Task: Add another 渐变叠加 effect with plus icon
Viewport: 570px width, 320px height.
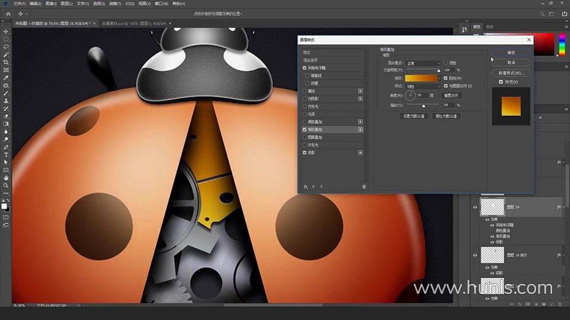Action: pyautogui.click(x=360, y=129)
